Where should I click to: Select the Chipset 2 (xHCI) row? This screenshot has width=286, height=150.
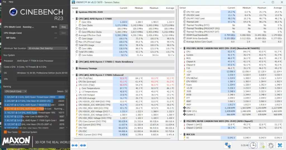(x=233, y=128)
